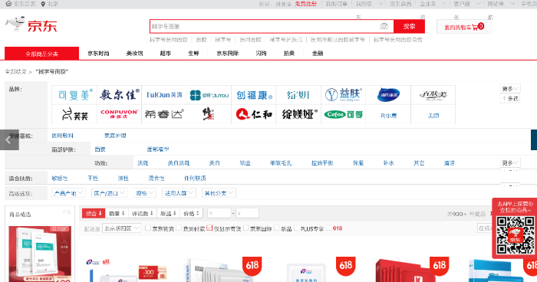
Task: Open the 我的京东 top-bar dropdown
Action: click(369, 4)
